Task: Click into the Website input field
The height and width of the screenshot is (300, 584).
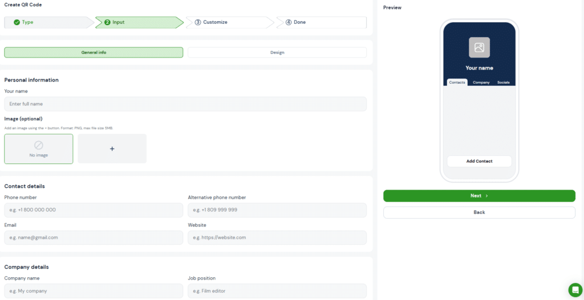Action: [277, 237]
